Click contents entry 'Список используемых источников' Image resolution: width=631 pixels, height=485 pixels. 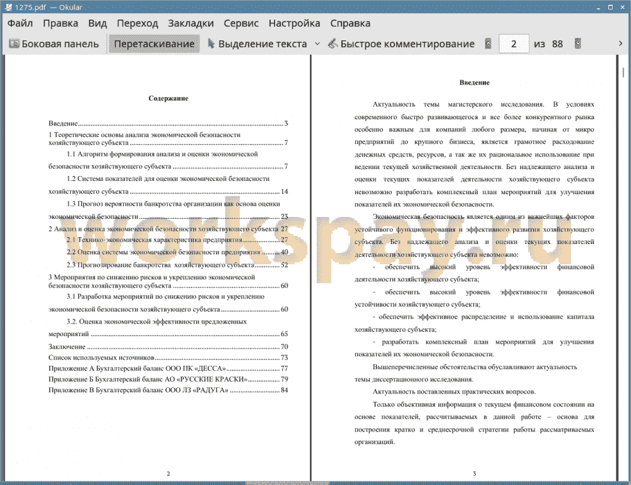(168, 358)
